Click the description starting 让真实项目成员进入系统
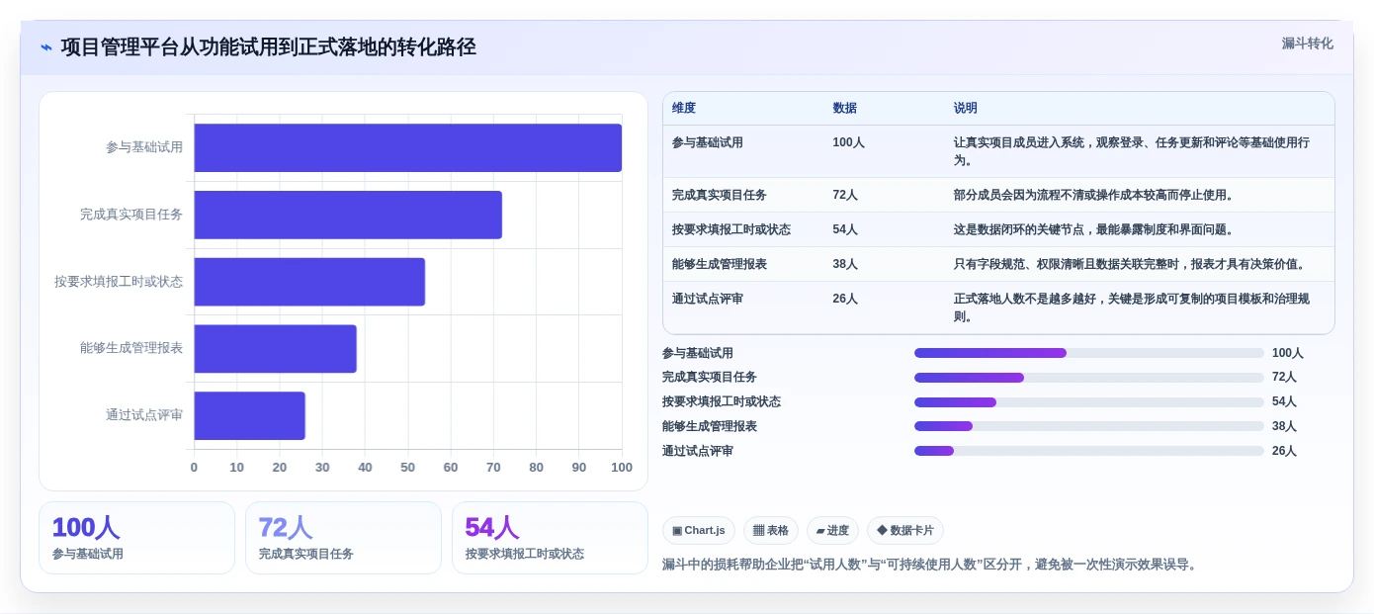Viewport: 1374px width, 614px height. pos(1132,151)
